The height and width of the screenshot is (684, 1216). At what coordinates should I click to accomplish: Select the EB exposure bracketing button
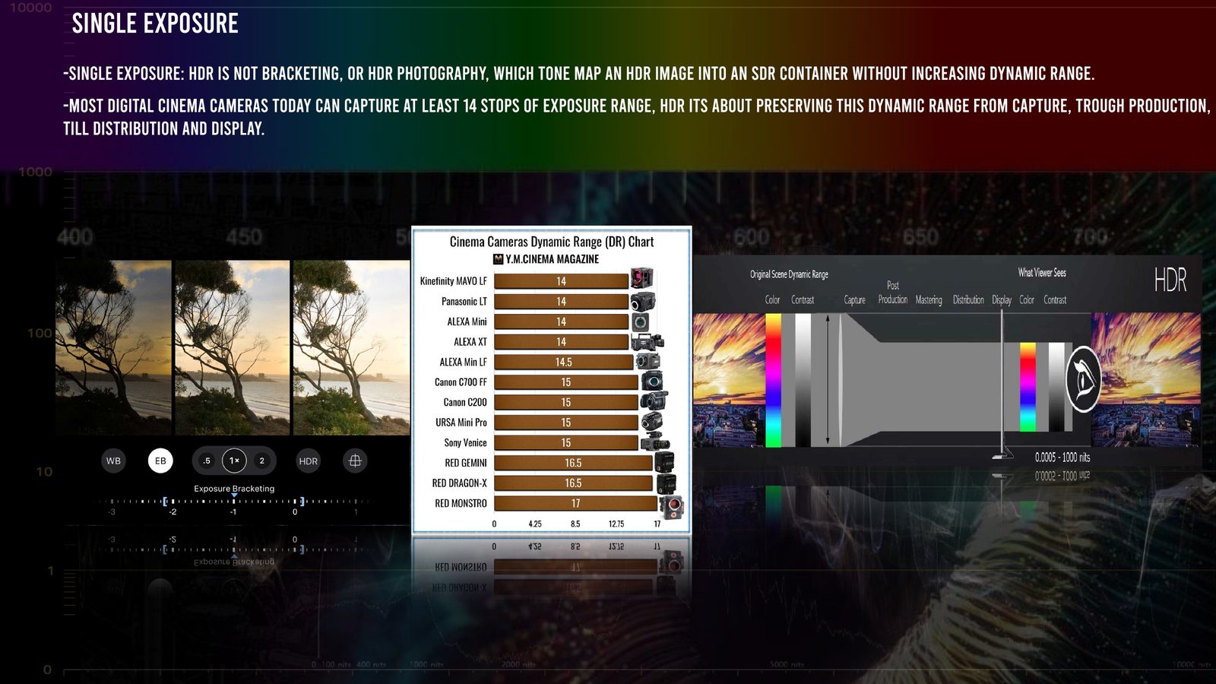[160, 461]
